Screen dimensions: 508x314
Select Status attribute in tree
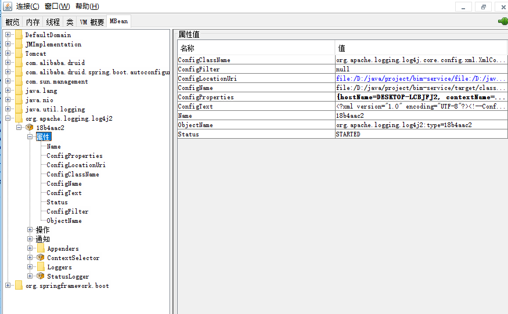pyautogui.click(x=57, y=202)
